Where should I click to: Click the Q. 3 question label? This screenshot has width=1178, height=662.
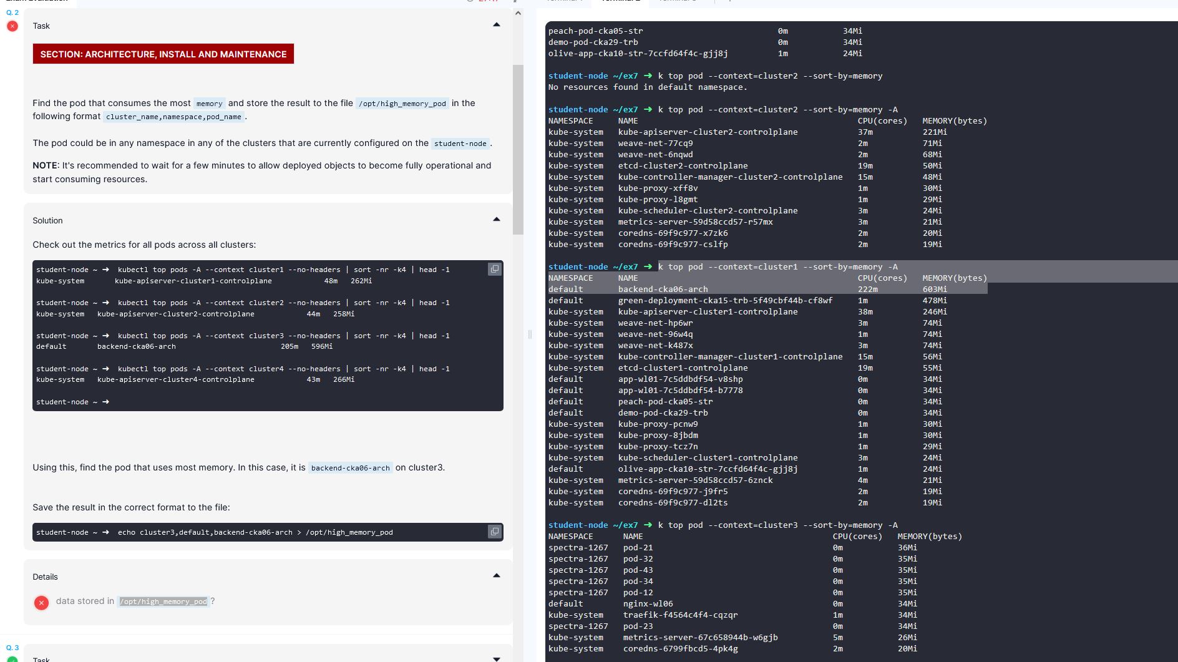click(12, 648)
